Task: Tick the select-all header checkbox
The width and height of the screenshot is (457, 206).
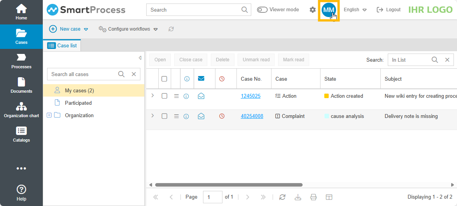Action: tap(164, 79)
